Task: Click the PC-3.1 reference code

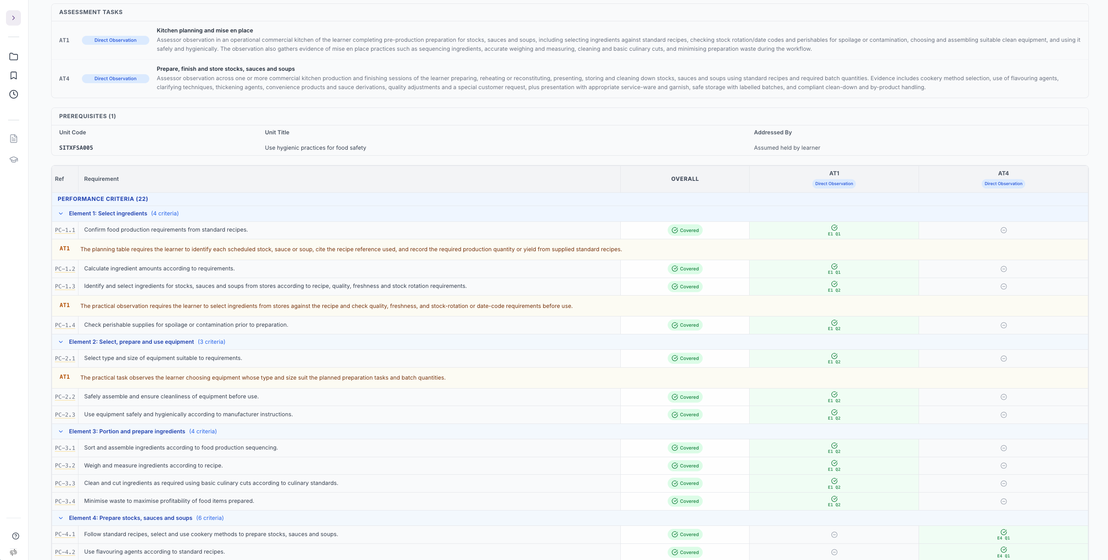Action: pos(65,448)
